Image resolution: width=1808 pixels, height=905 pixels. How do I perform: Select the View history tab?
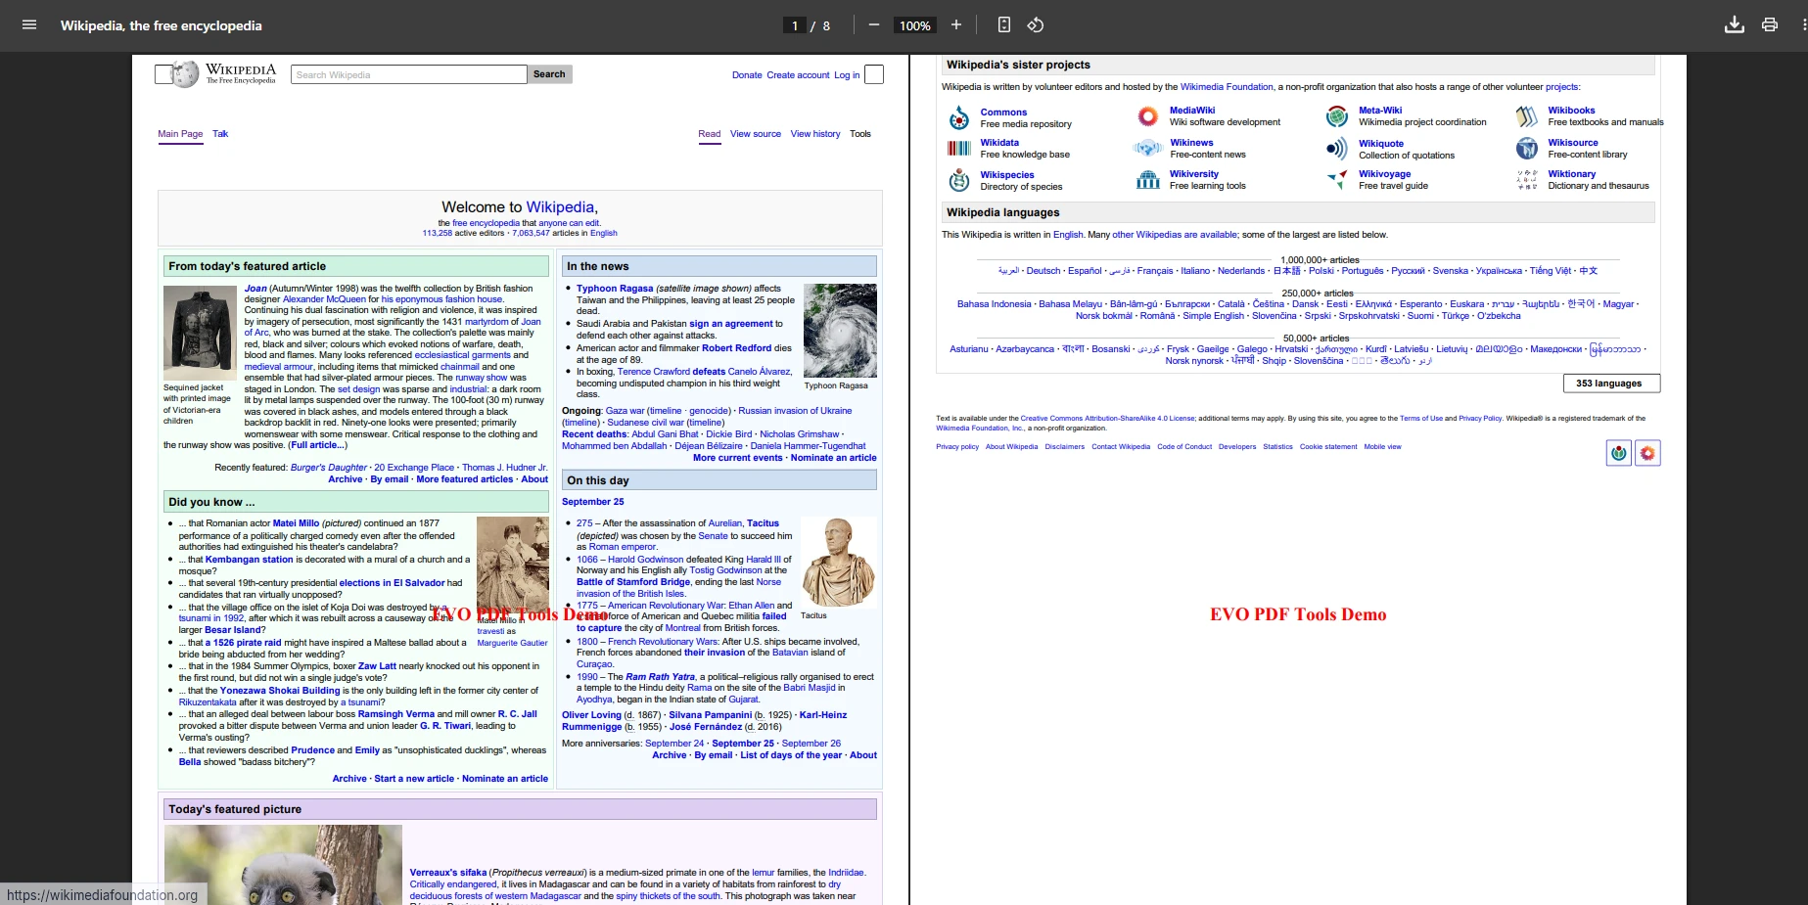coord(814,134)
